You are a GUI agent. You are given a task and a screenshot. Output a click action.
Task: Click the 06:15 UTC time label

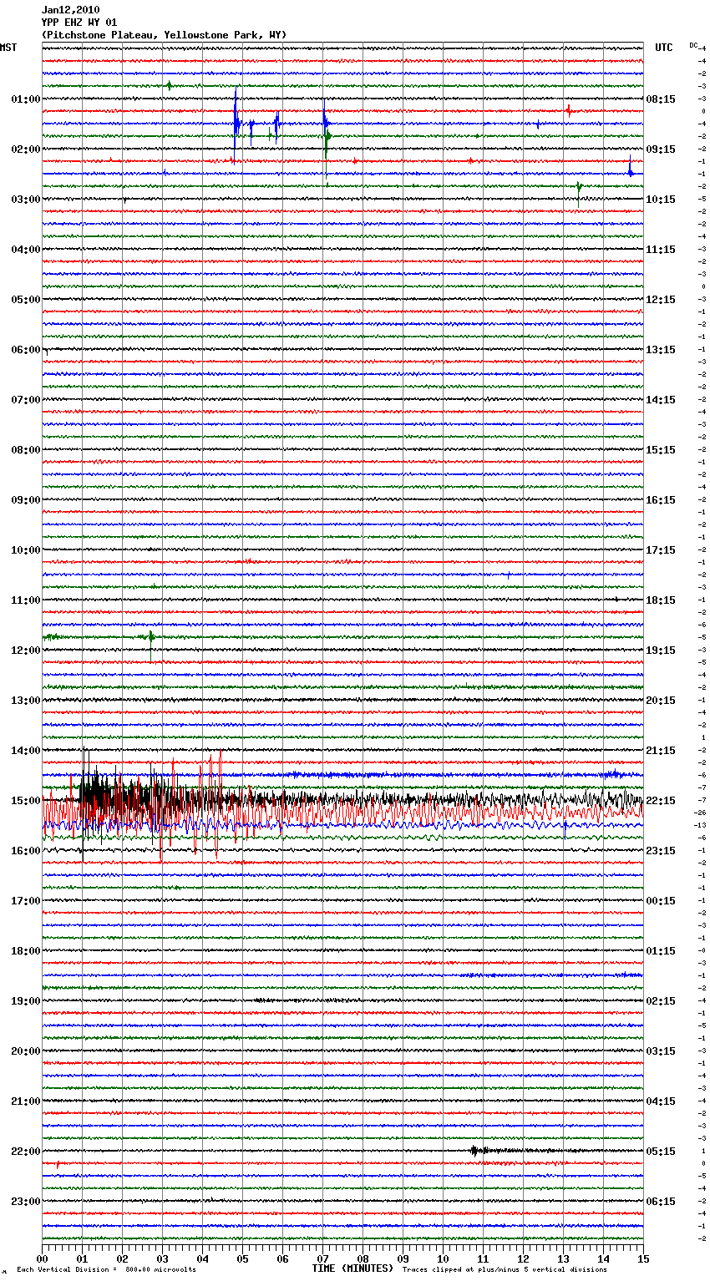pos(661,1202)
